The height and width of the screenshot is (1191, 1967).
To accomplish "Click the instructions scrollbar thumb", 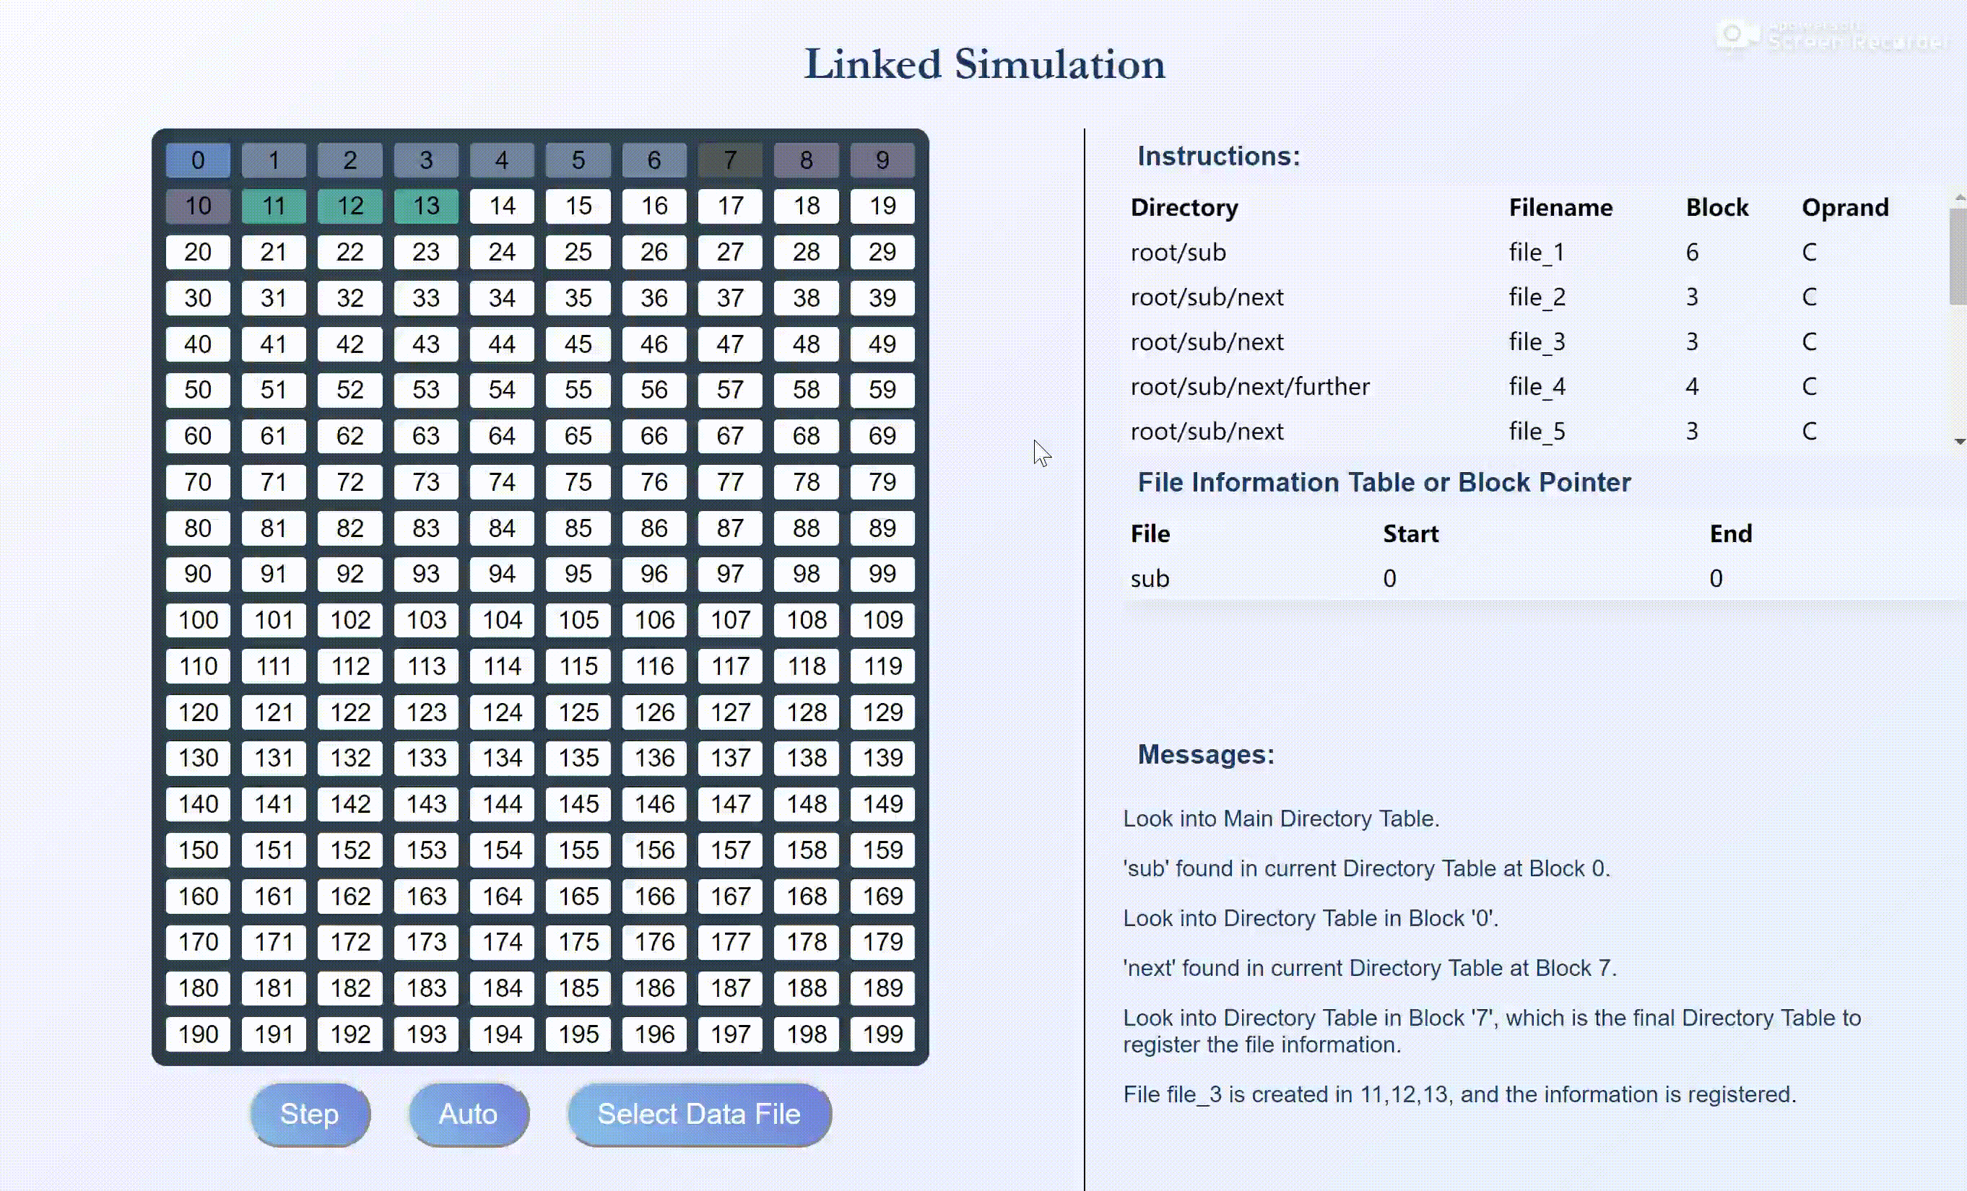I will tap(1958, 256).
